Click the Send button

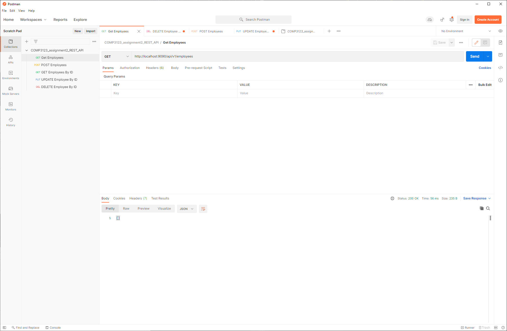pyautogui.click(x=475, y=56)
